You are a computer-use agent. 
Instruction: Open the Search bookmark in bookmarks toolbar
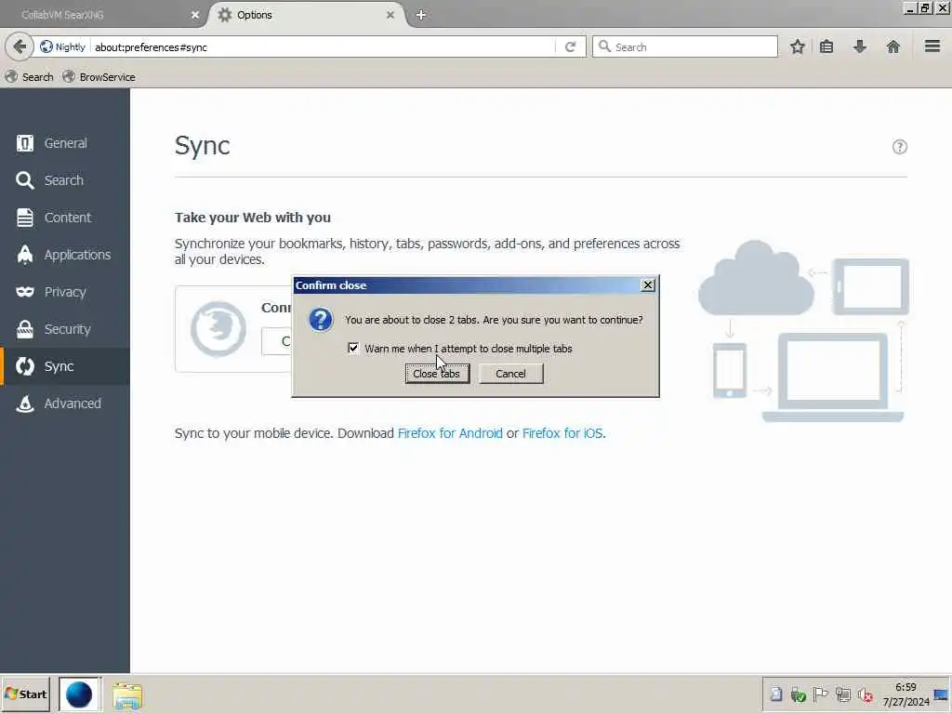click(29, 77)
